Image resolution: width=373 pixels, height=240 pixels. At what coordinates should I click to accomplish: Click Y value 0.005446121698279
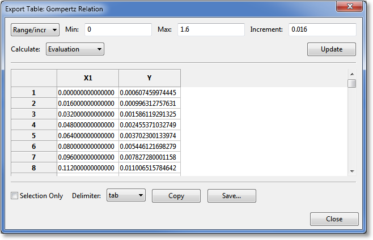(150, 146)
